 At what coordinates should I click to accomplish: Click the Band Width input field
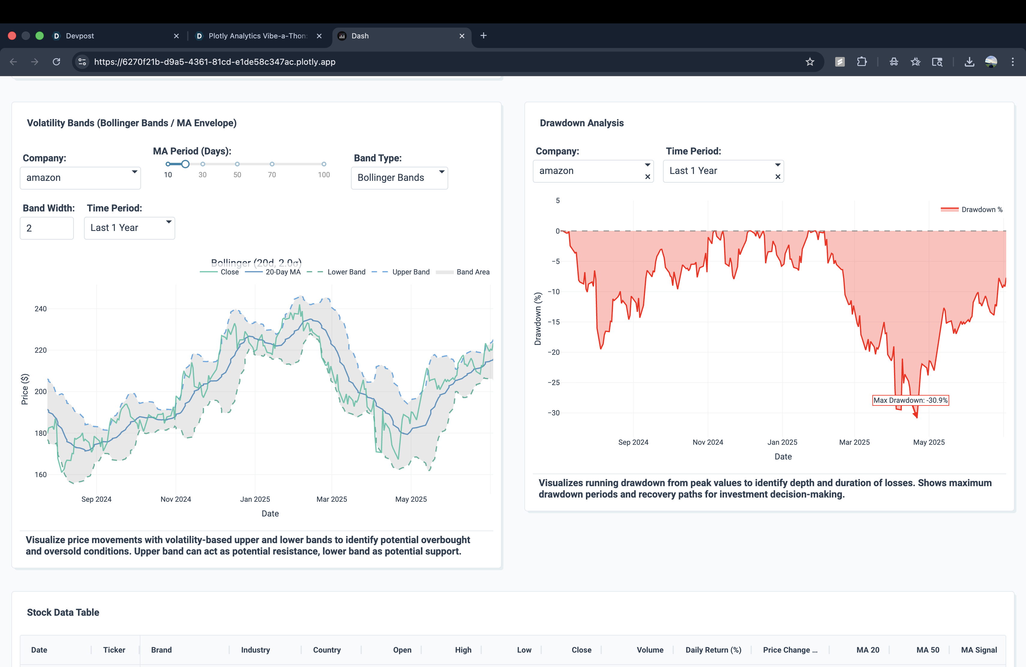click(46, 228)
